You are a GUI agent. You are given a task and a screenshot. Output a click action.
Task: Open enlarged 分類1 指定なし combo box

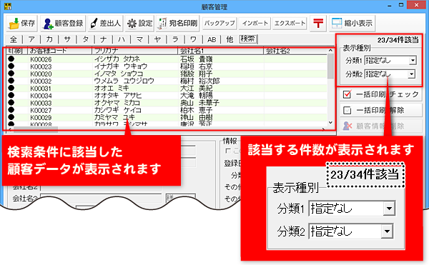[x=352, y=209]
